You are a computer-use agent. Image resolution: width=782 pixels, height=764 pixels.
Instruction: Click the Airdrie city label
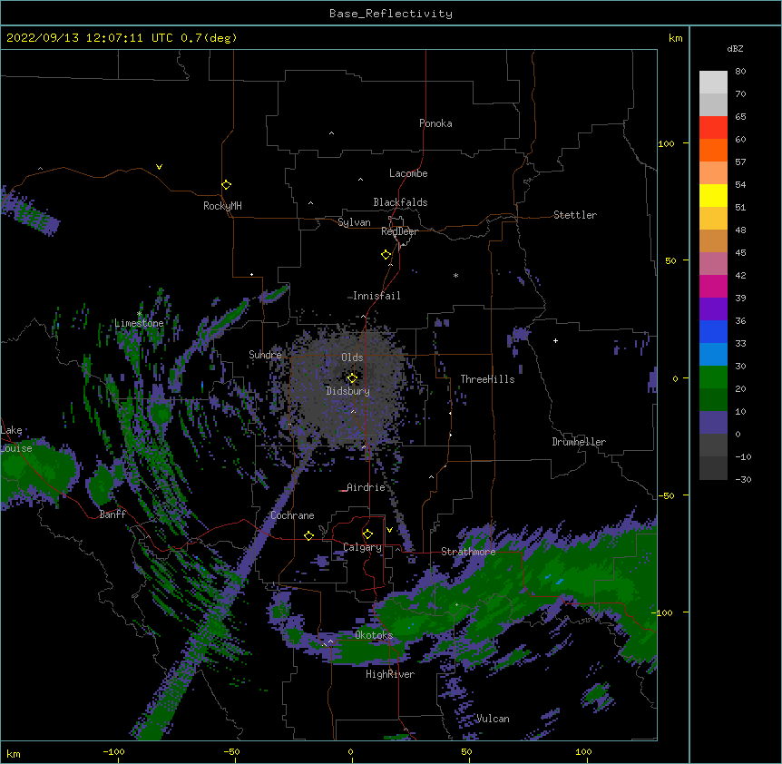pyautogui.click(x=366, y=487)
